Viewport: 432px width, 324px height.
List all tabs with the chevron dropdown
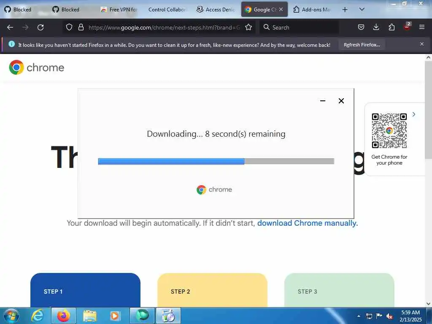click(362, 9)
